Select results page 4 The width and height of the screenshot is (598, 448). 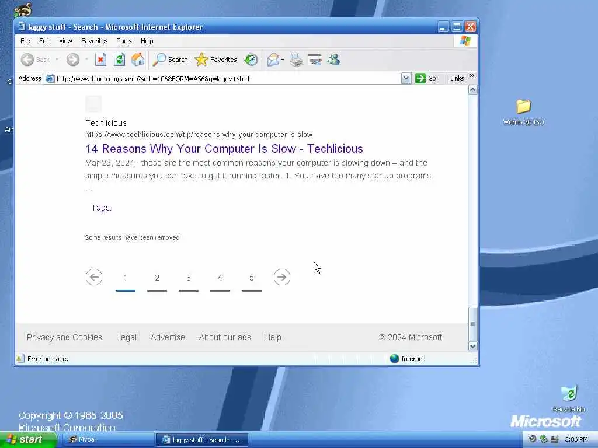coord(220,278)
